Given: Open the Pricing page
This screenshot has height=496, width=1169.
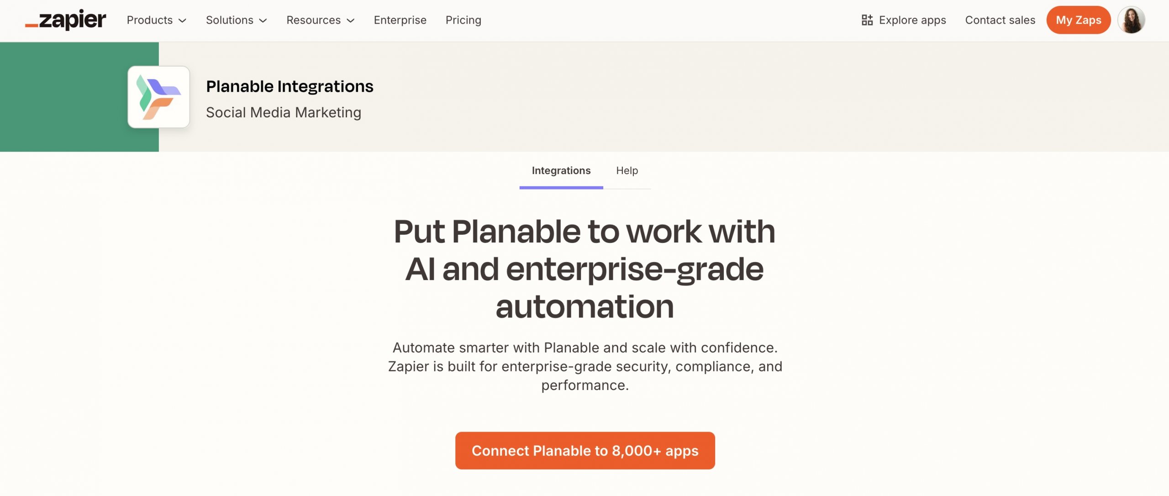Looking at the screenshot, I should [463, 20].
